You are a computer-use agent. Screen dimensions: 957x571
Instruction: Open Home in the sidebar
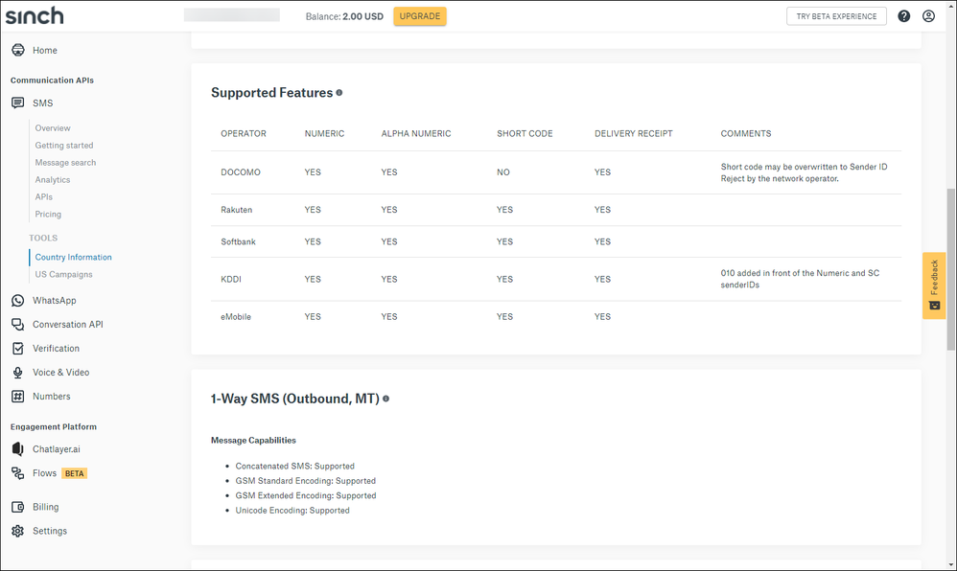pyautogui.click(x=44, y=50)
